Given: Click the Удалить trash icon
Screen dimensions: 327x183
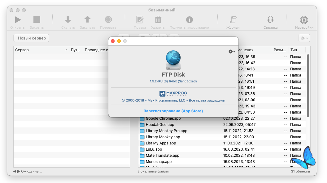Looking at the screenshot, I should 158,20.
